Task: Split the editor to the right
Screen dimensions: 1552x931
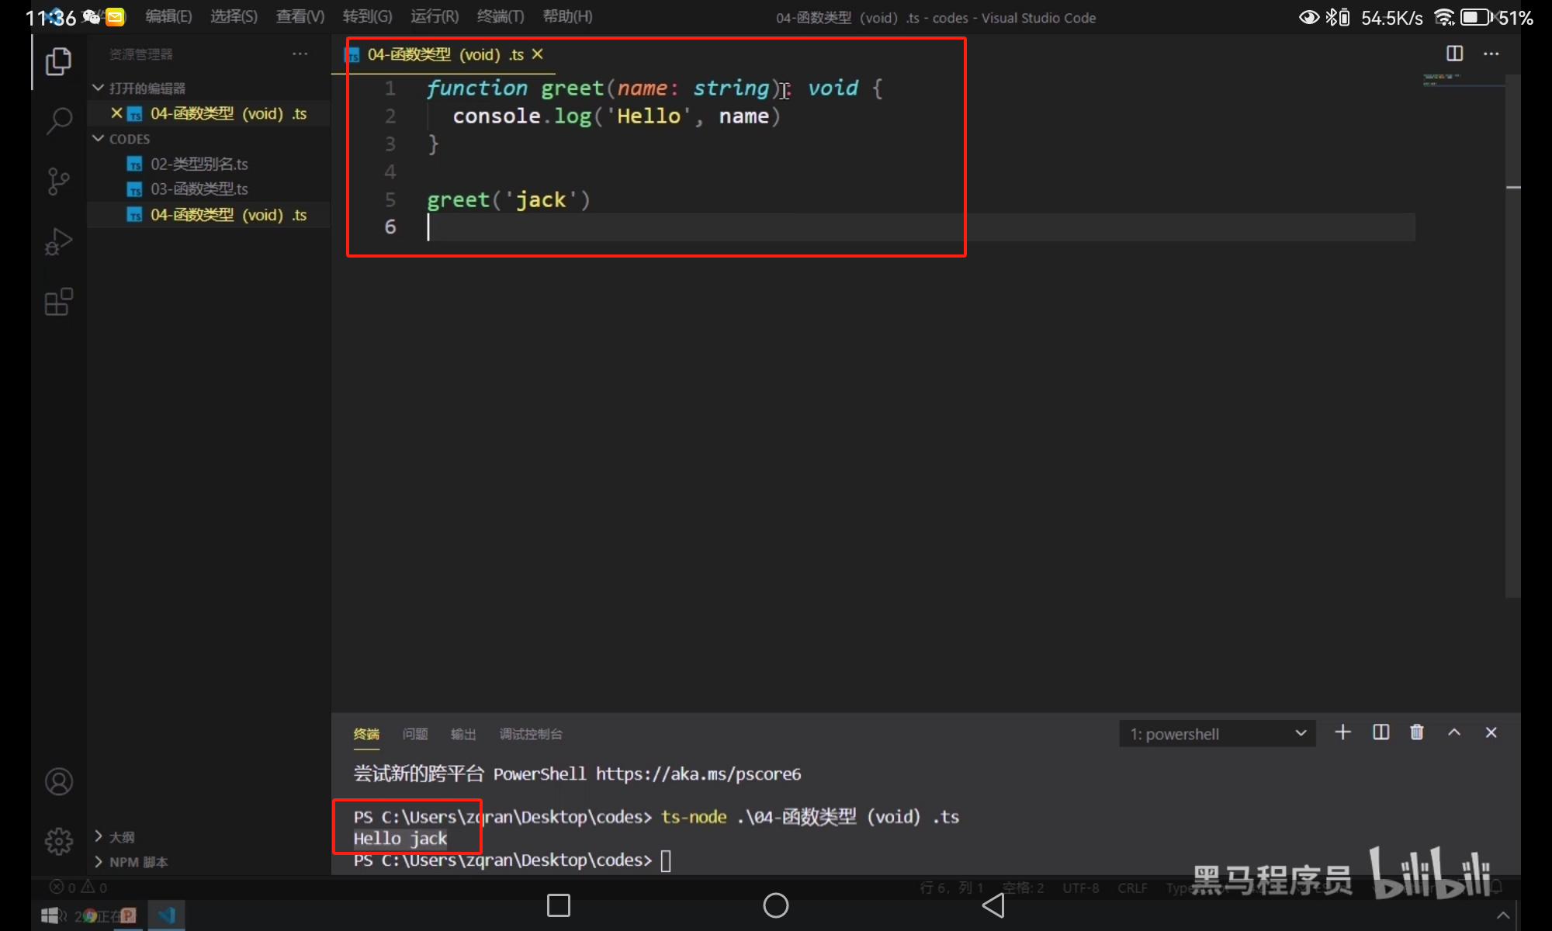Action: [x=1454, y=54]
